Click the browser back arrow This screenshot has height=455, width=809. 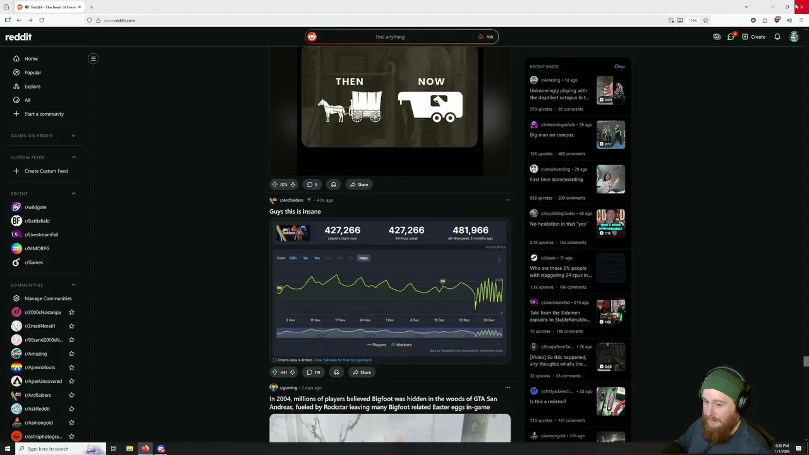coord(18,20)
